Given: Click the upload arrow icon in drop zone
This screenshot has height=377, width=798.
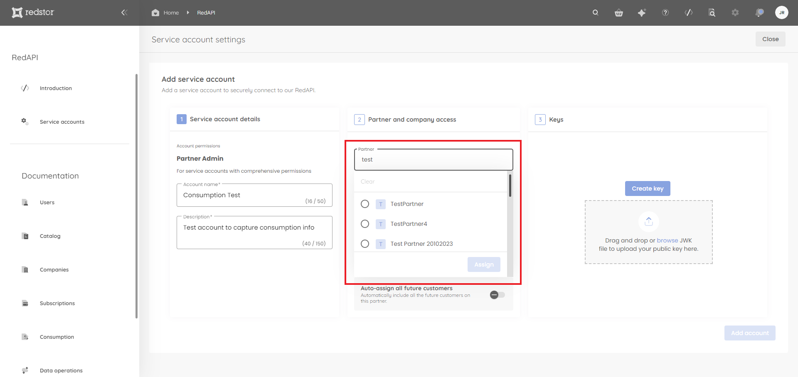Looking at the screenshot, I should [x=648, y=222].
